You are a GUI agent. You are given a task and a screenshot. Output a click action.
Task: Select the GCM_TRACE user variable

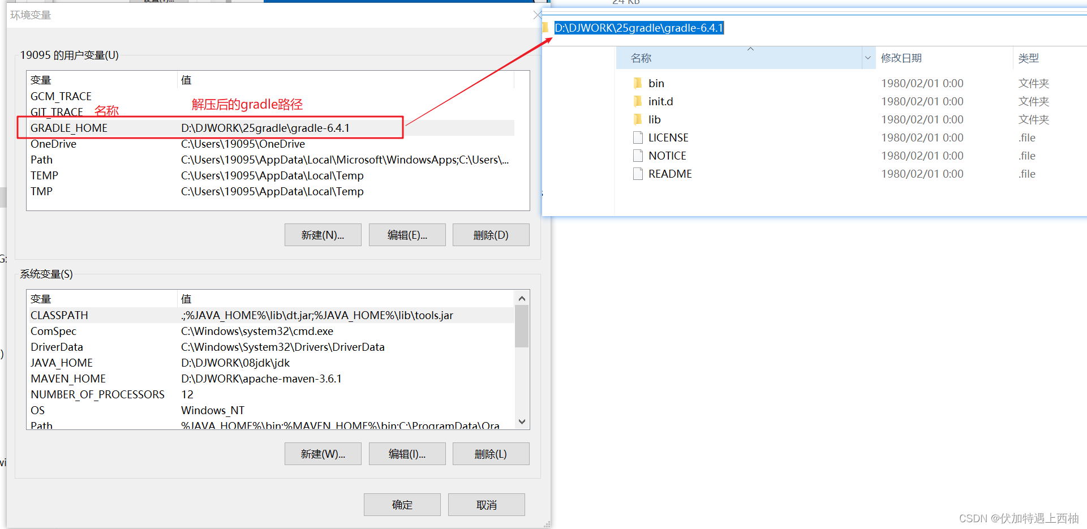(272, 96)
